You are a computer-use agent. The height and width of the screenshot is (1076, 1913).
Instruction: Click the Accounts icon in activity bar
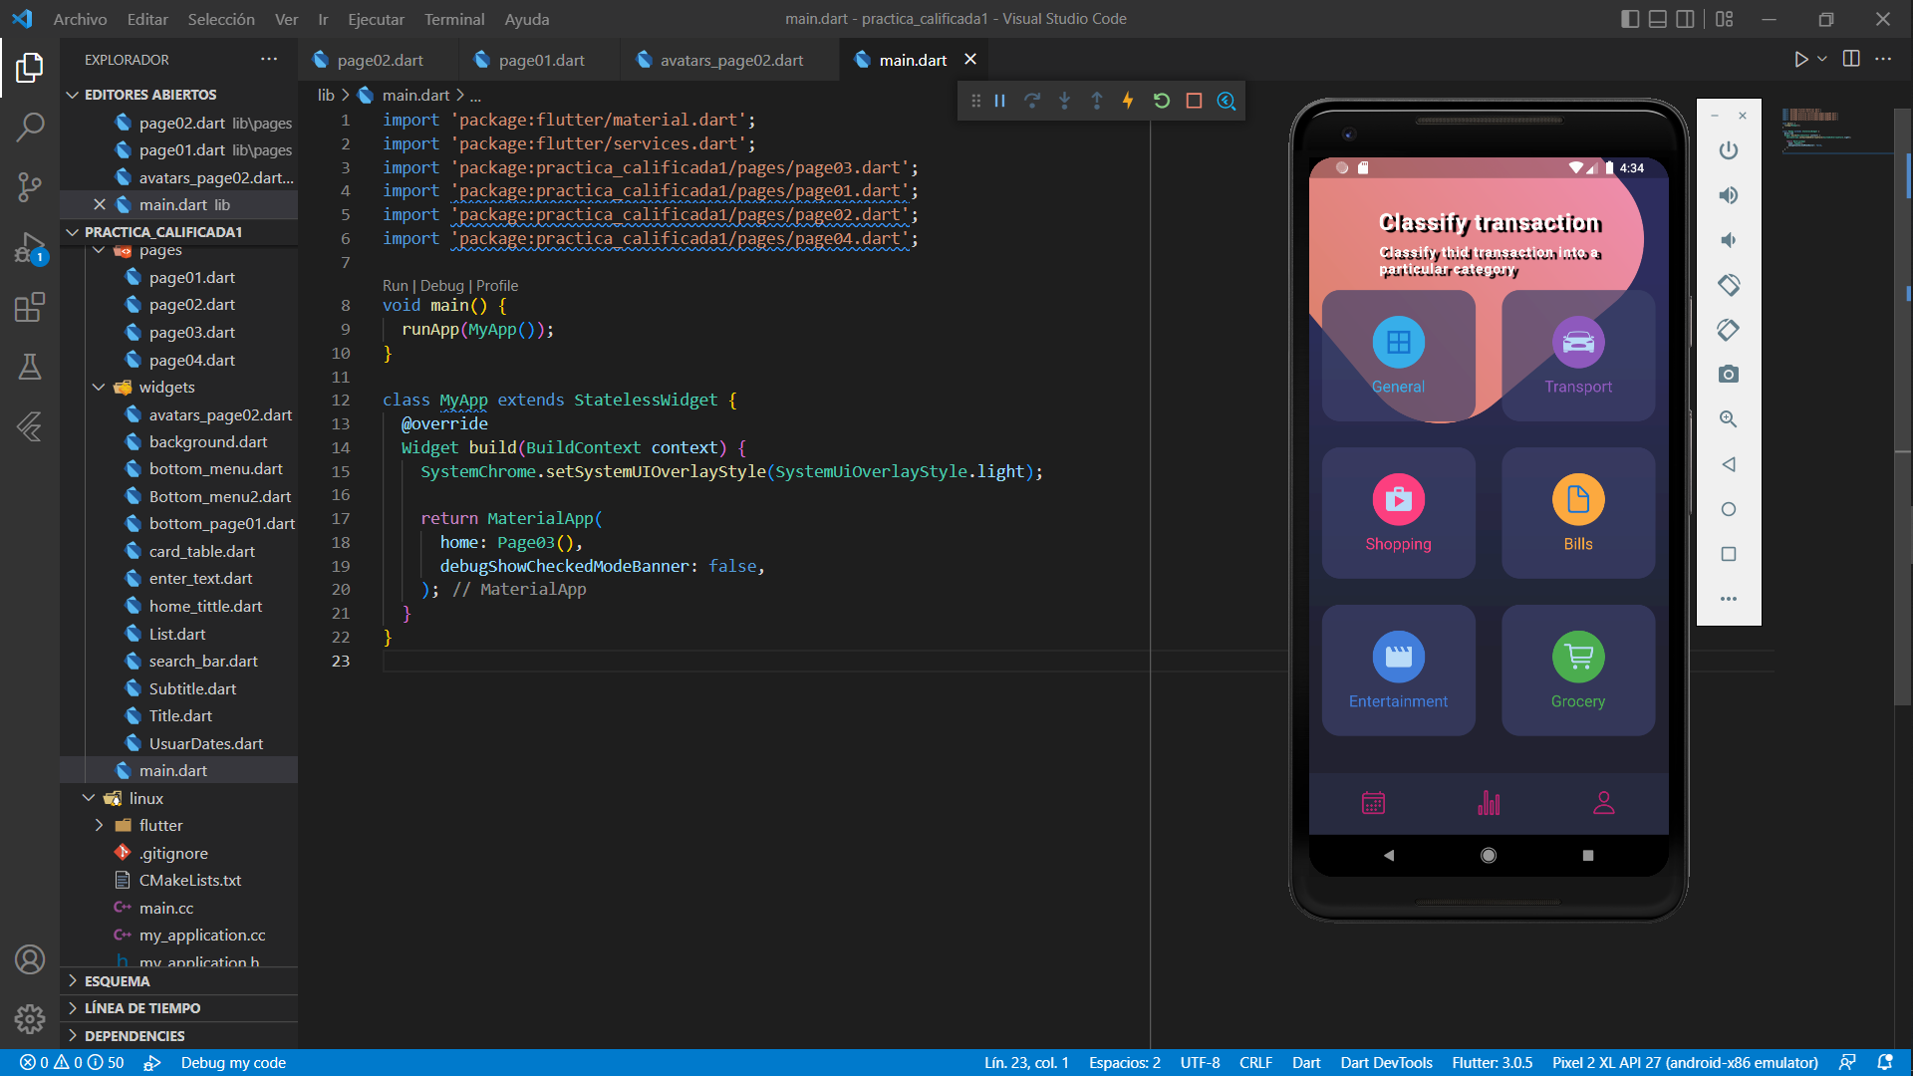pyautogui.click(x=30, y=959)
